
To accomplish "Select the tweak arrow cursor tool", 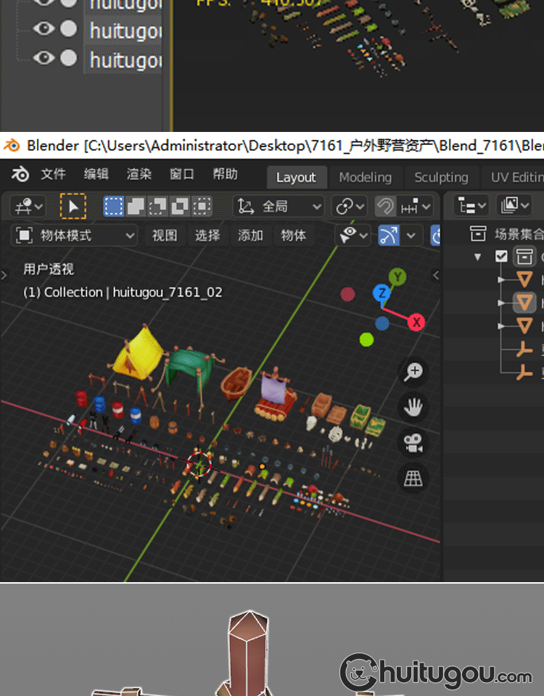I will point(73,207).
